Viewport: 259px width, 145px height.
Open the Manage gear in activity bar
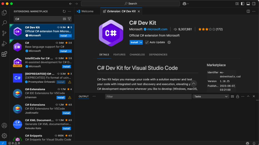4,136
